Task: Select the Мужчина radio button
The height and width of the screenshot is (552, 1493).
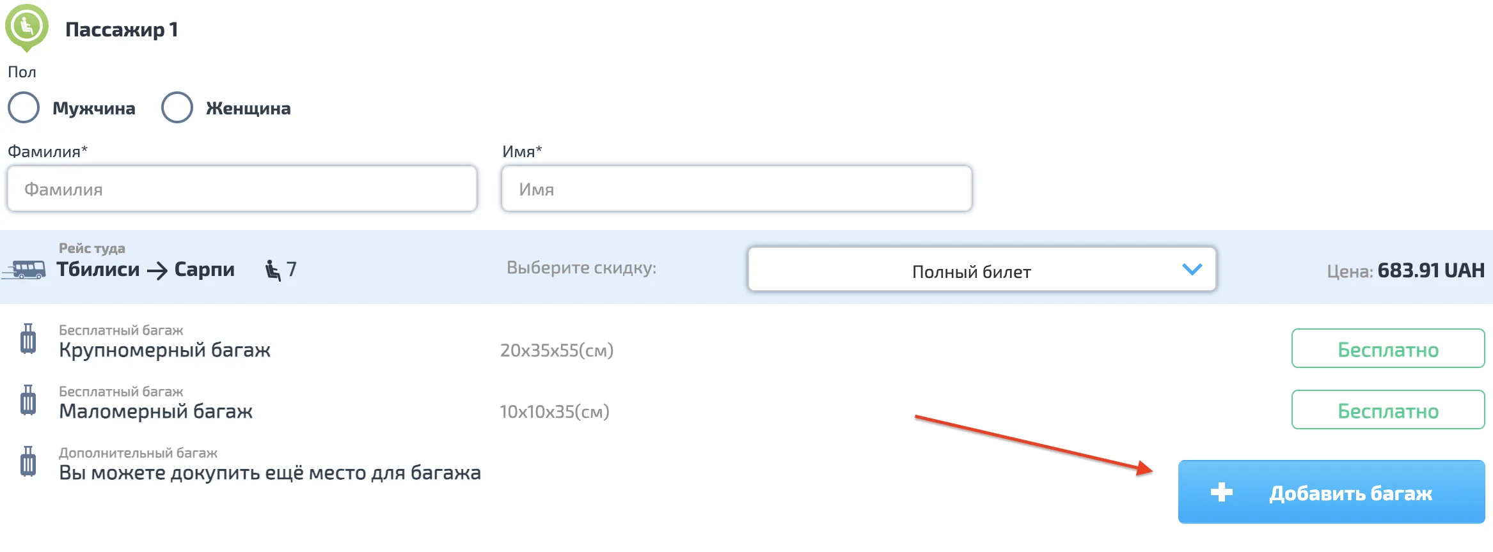Action: click(24, 108)
